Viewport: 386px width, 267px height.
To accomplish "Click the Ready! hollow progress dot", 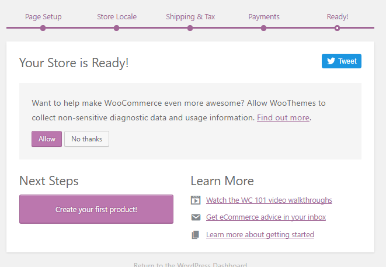I will 338,28.
